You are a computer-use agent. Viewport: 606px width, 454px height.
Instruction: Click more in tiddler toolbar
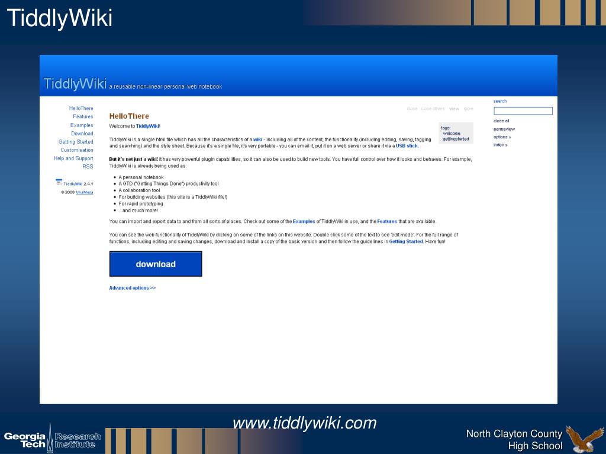pyautogui.click(x=469, y=109)
